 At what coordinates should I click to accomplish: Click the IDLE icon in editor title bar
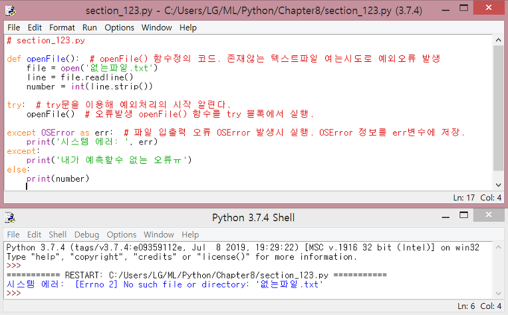11,11
